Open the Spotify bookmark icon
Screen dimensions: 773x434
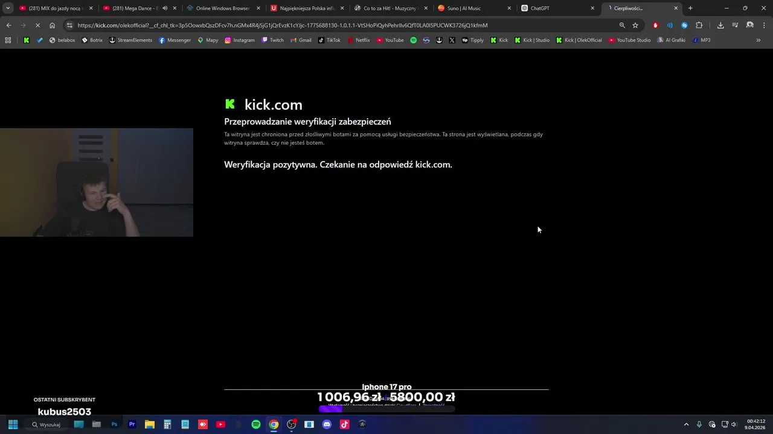coord(414,40)
